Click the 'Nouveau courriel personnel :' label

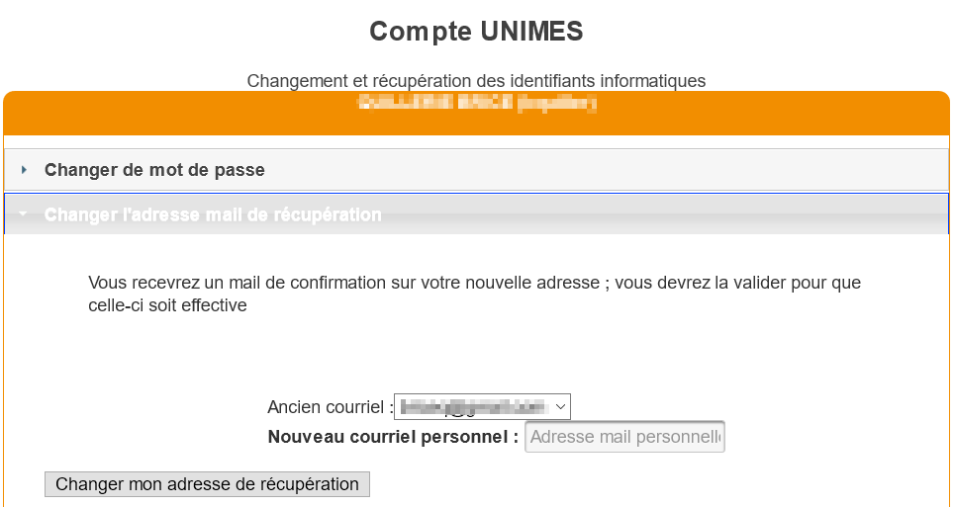pos(393,437)
